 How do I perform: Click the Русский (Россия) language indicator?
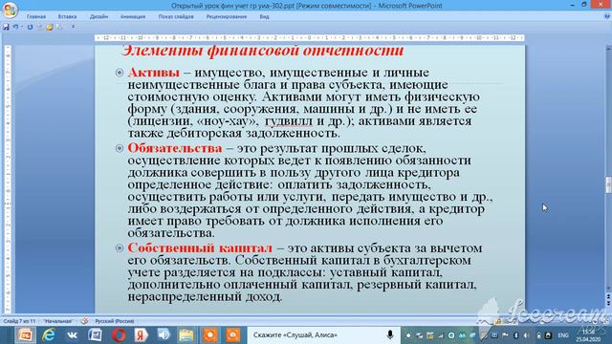click(x=115, y=321)
